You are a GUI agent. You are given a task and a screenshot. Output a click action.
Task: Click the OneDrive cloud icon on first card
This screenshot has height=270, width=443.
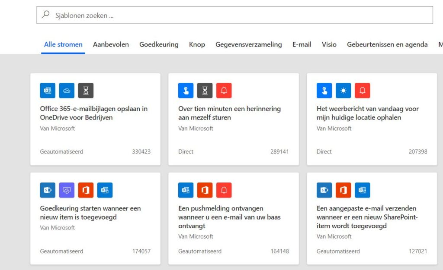[x=67, y=91]
